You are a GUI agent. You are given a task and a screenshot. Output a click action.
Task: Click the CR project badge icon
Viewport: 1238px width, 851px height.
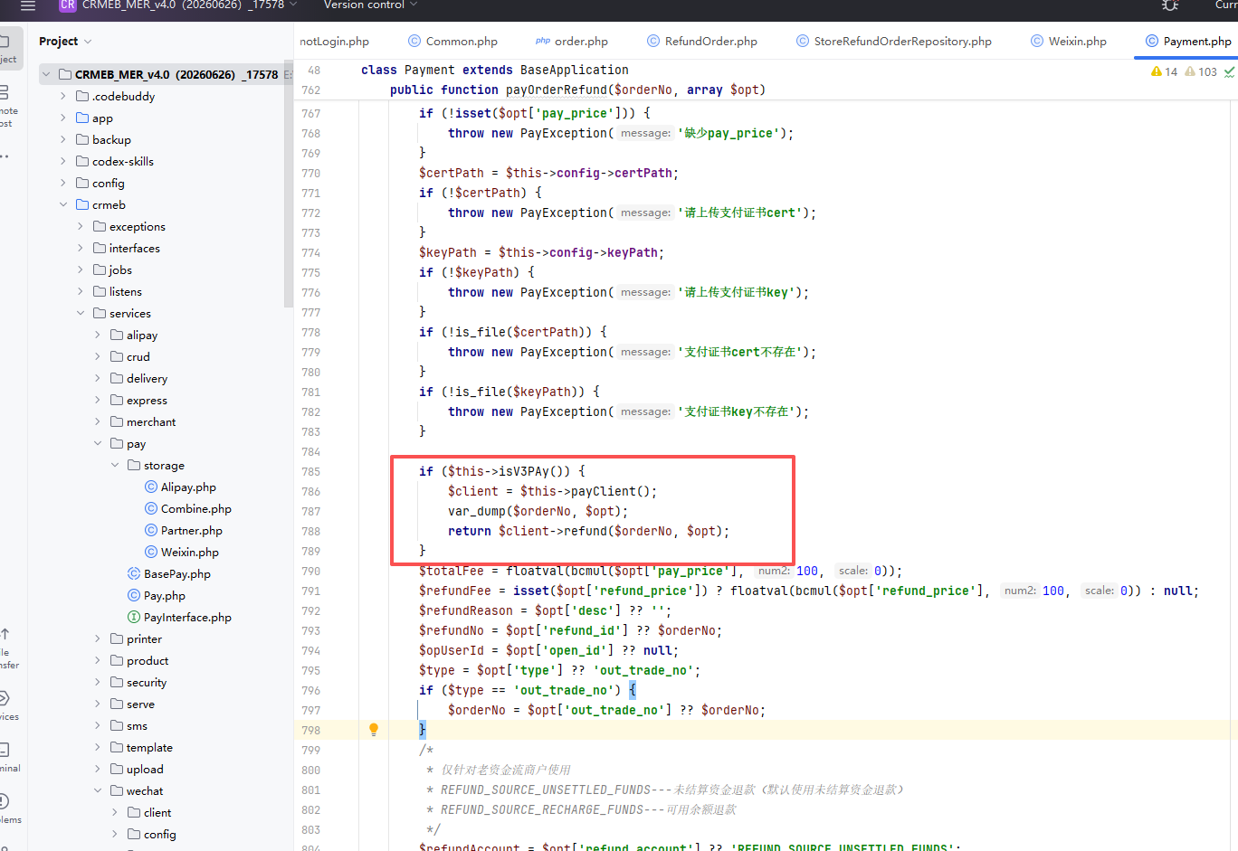[x=68, y=5]
